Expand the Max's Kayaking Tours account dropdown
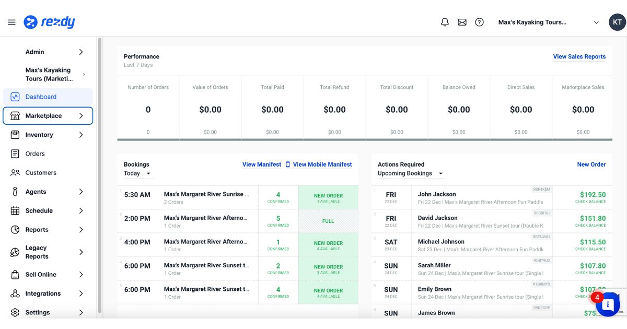Screen dimensions: 627x329 pos(596,22)
